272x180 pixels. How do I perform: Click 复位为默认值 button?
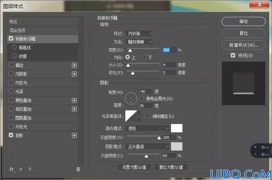click(171, 167)
